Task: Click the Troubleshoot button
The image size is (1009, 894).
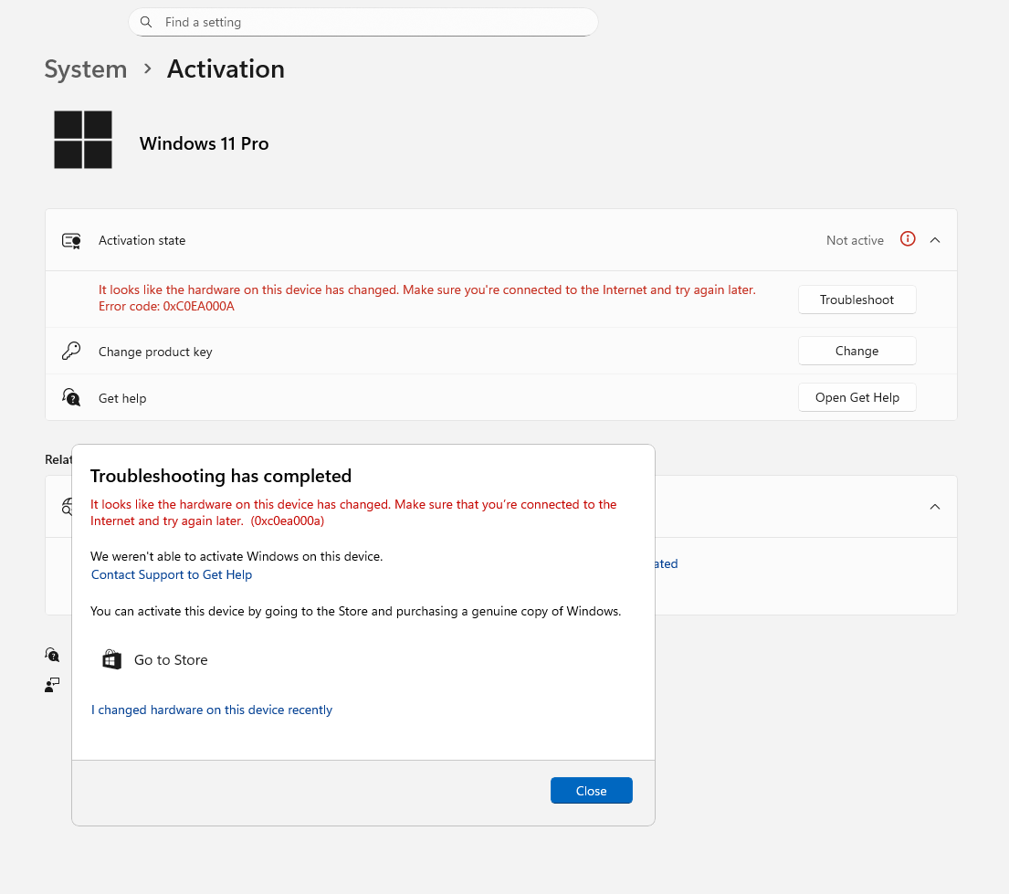Action: (857, 299)
